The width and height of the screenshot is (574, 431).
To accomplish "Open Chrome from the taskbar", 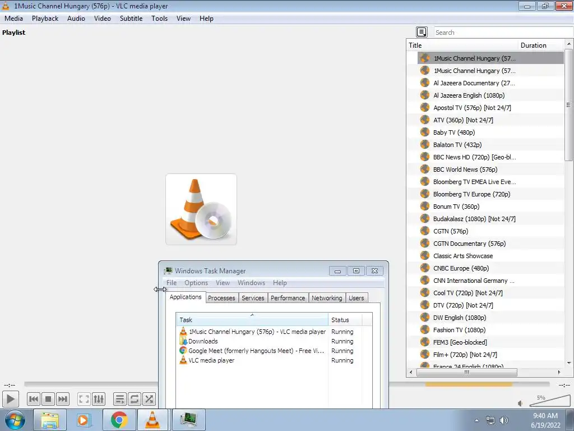I will tap(119, 420).
